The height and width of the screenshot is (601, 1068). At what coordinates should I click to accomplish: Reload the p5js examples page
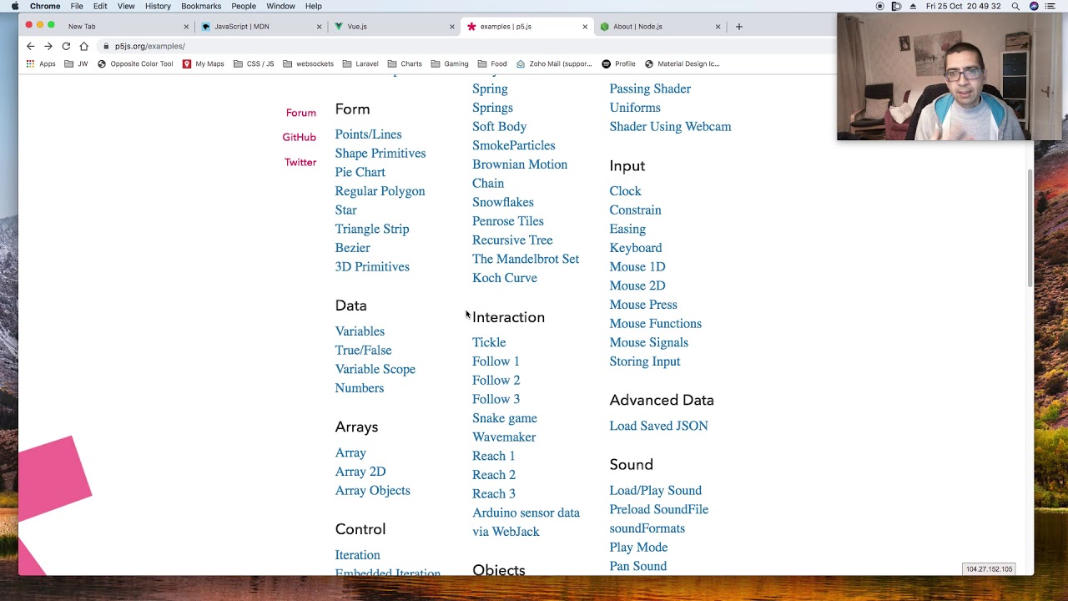66,46
